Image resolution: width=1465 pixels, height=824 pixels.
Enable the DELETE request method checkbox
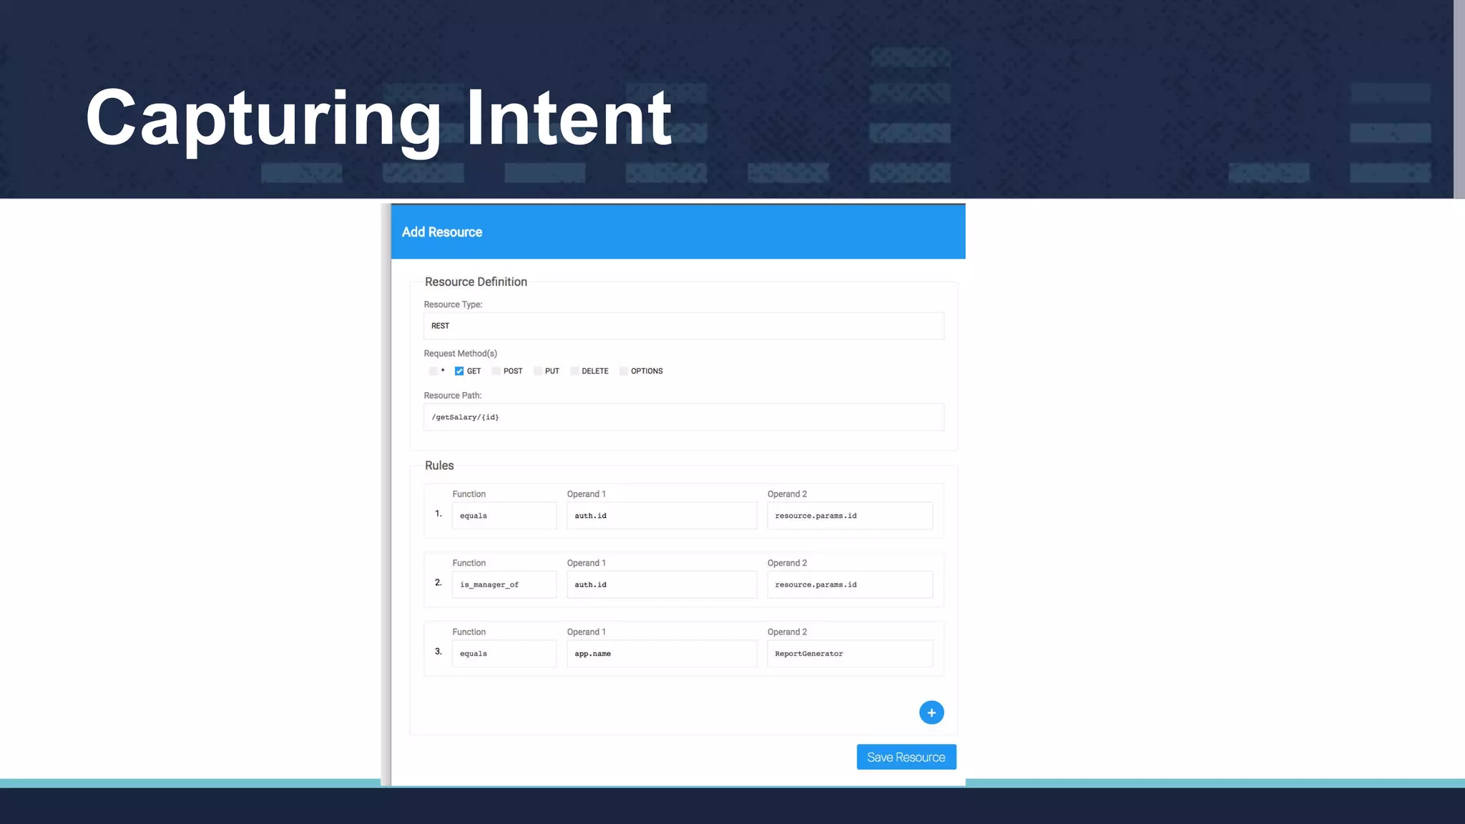pos(574,371)
